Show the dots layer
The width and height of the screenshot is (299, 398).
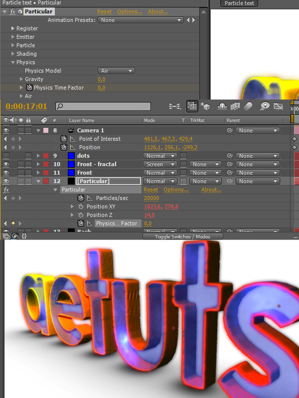point(6,156)
